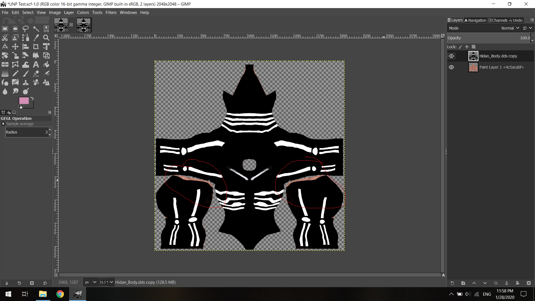Viewport: 535px width, 301px height.
Task: Open the Colors menu
Action: (83, 13)
